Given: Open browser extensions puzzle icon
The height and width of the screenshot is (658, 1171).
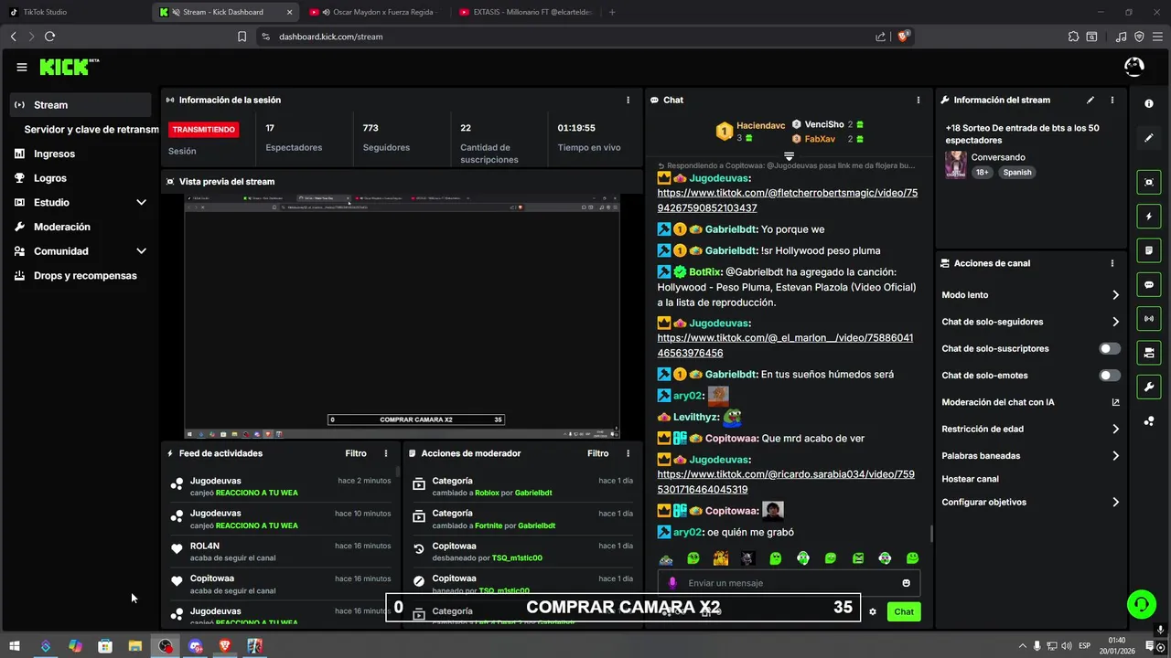Looking at the screenshot, I should [1073, 37].
